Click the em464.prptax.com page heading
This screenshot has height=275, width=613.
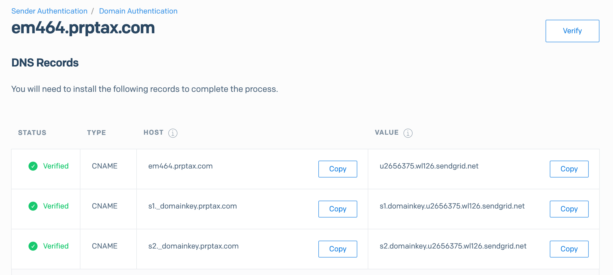[x=83, y=28]
